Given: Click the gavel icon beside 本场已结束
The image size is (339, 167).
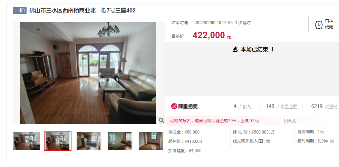Looking at the screenshot, I should pos(235,49).
